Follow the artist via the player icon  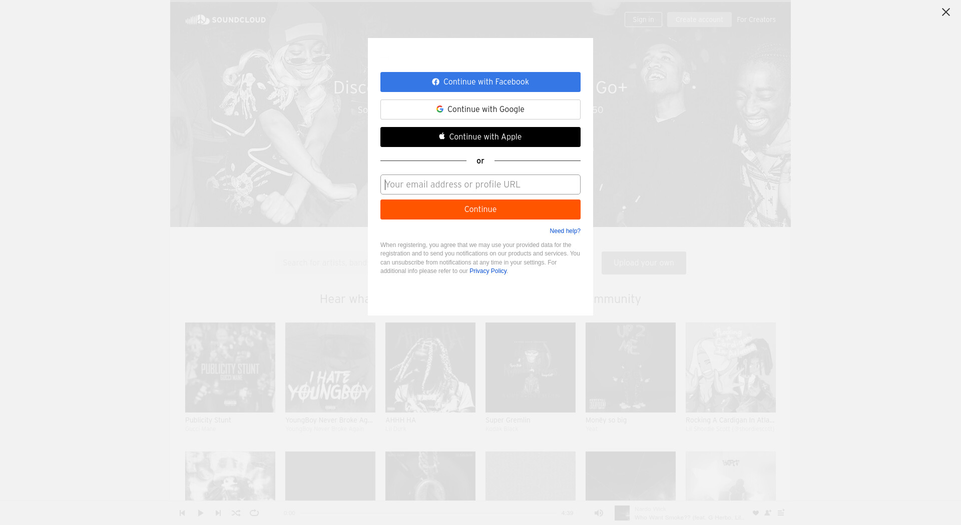pos(768,513)
